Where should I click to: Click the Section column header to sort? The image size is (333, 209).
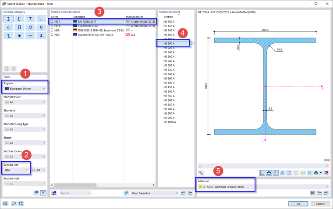coord(168,17)
